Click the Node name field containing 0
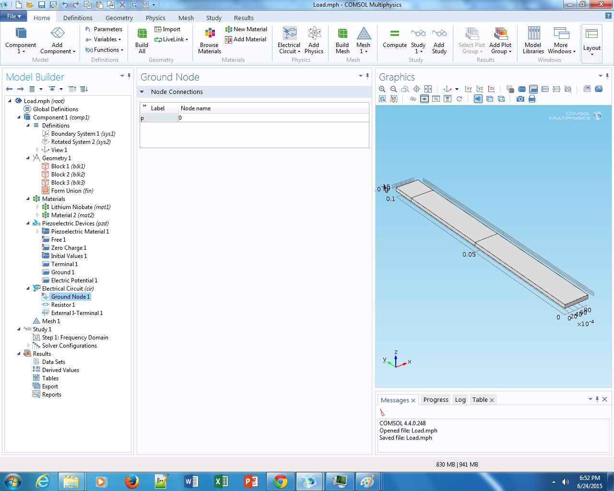 click(x=273, y=118)
